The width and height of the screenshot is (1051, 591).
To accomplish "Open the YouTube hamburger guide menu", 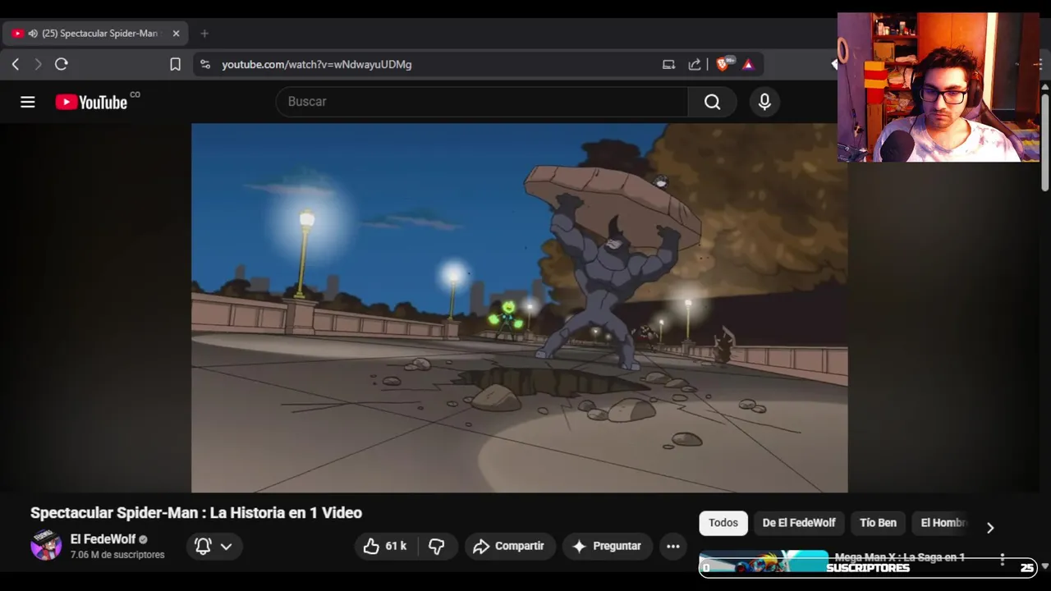I will coord(28,102).
